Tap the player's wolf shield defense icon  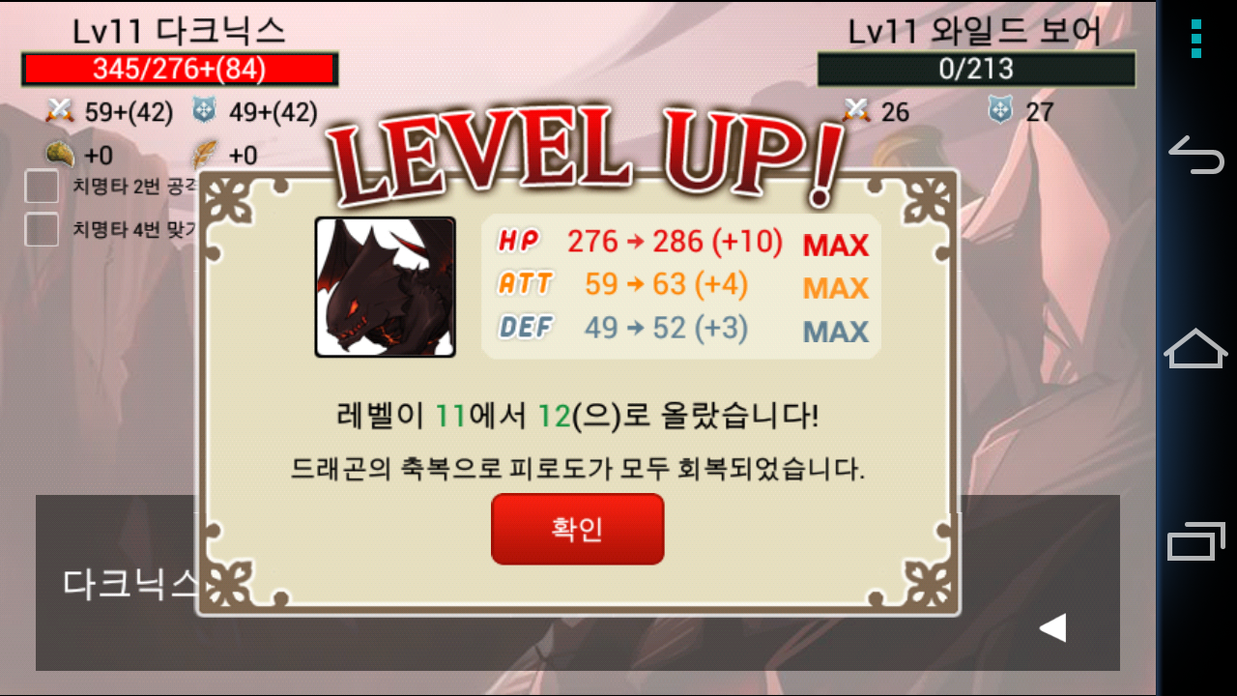pyautogui.click(x=204, y=110)
